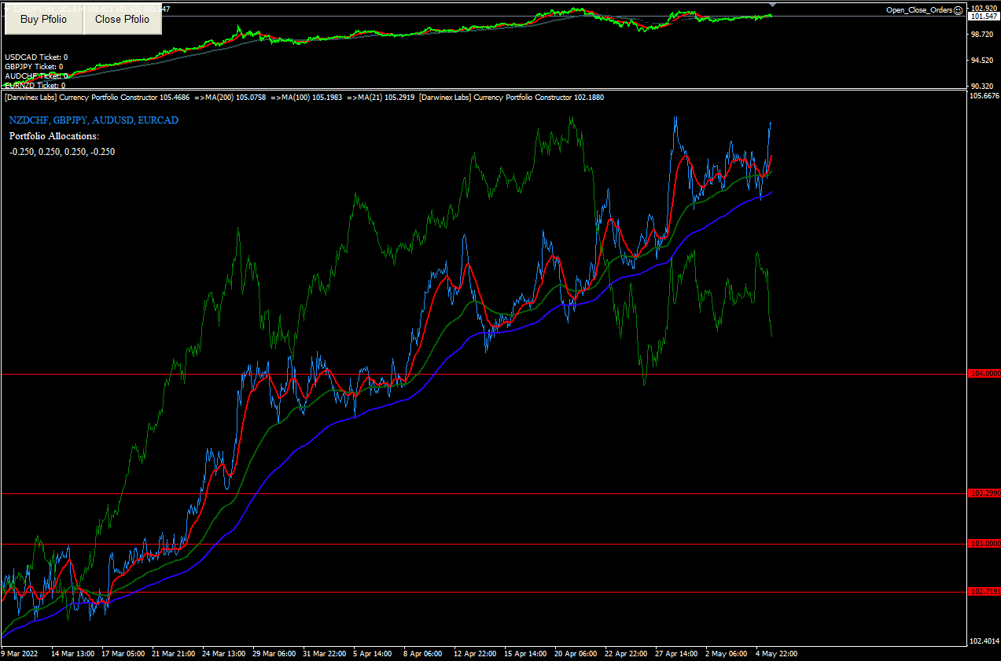This screenshot has width=1001, height=661.
Task: Click the 12 Apr 22:00 time axis label
Action: click(476, 653)
